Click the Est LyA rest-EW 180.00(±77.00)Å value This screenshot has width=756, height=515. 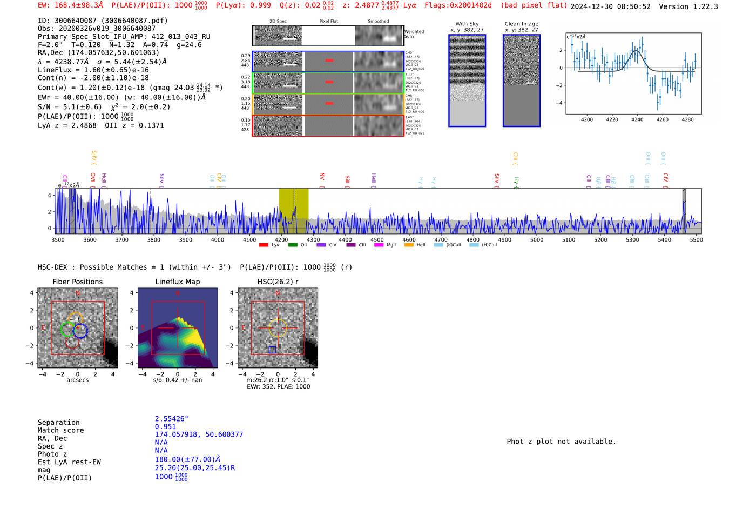(187, 459)
